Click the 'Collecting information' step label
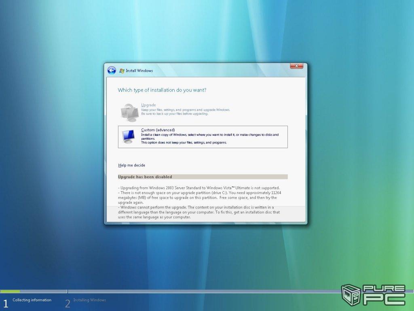 pos(32,300)
